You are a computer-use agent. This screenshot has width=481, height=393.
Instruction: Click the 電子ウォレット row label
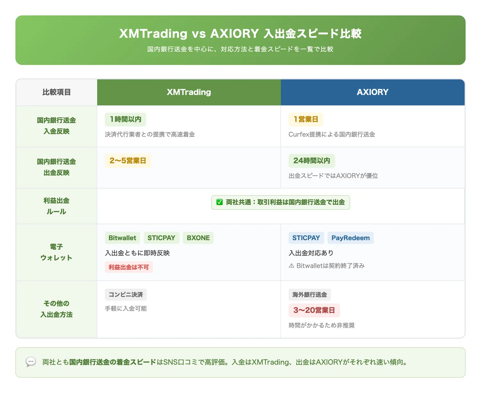pos(56,252)
